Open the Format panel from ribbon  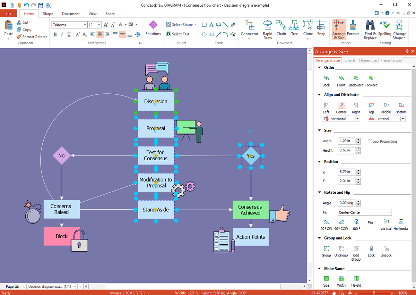pos(353,28)
